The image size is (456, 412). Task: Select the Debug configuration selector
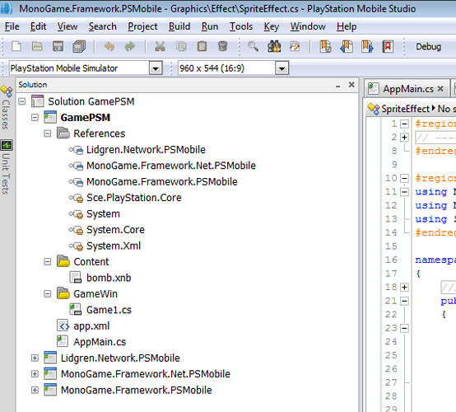point(428,47)
